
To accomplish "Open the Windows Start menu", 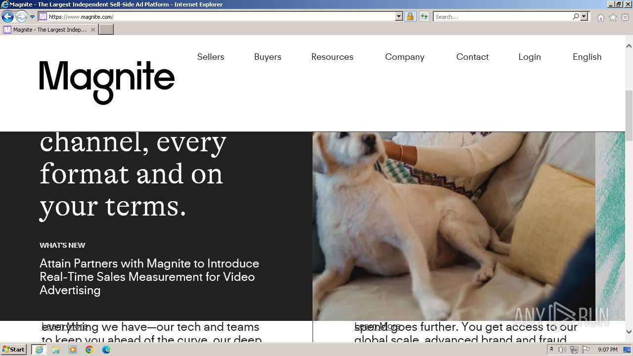I will pos(13,350).
